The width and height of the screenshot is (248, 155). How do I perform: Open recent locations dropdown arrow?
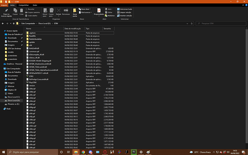10,23
